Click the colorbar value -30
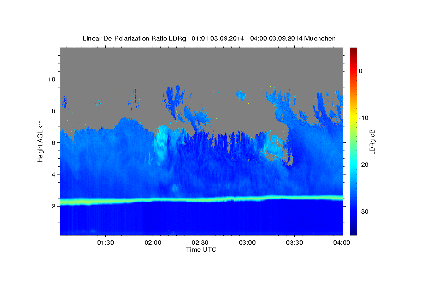The width and height of the screenshot is (424, 282). coord(364,211)
